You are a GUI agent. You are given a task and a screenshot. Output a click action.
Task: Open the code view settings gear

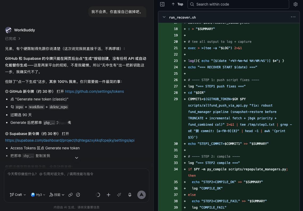click(x=296, y=4)
